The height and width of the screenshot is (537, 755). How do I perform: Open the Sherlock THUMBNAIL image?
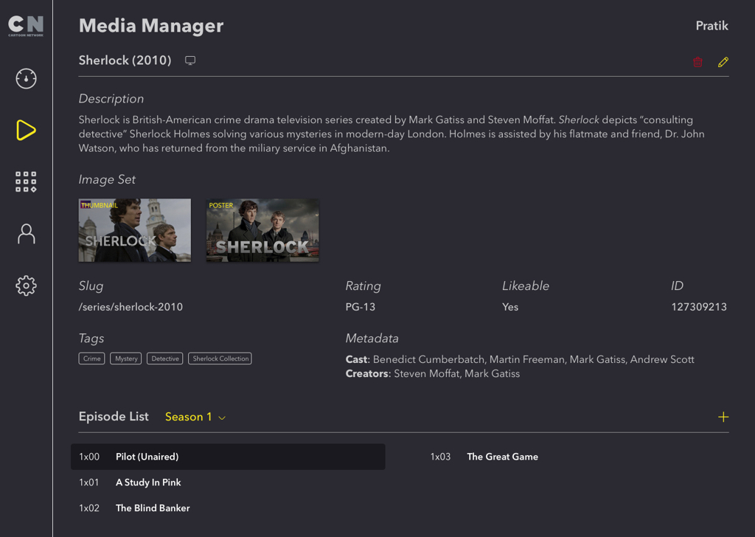pos(135,230)
